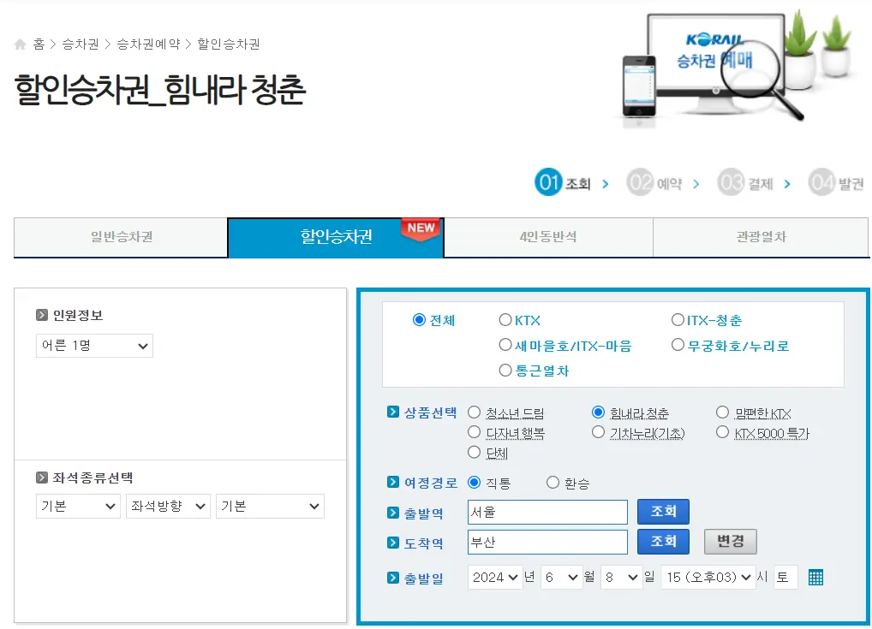
Task: Choose the KTX 5000 특가 radio
Action: tap(722, 432)
